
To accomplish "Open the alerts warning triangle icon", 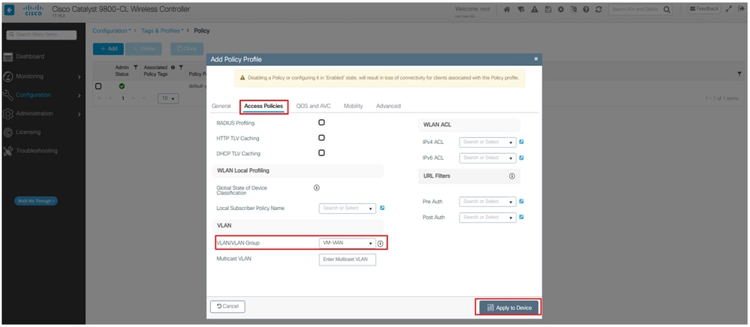I will tap(534, 10).
